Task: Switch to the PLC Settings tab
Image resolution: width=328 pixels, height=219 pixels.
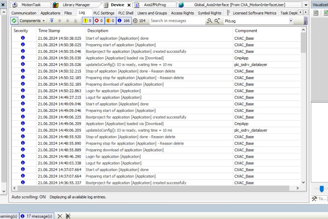Action: [x=104, y=13]
